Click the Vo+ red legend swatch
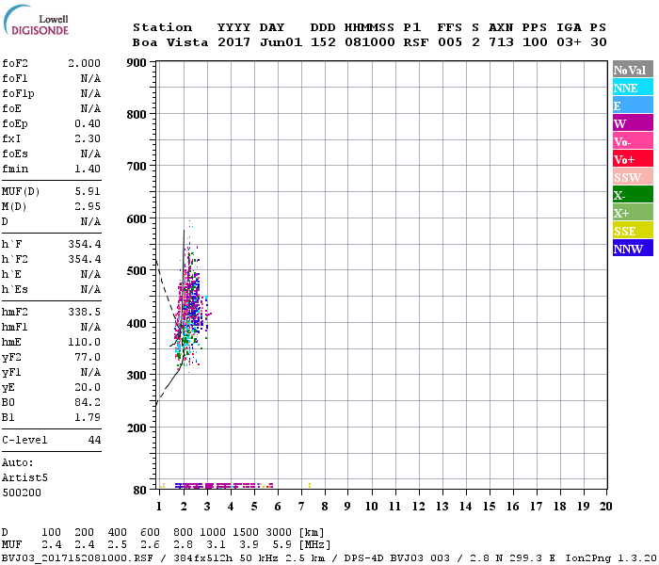The width and height of the screenshot is (659, 565). [x=632, y=159]
